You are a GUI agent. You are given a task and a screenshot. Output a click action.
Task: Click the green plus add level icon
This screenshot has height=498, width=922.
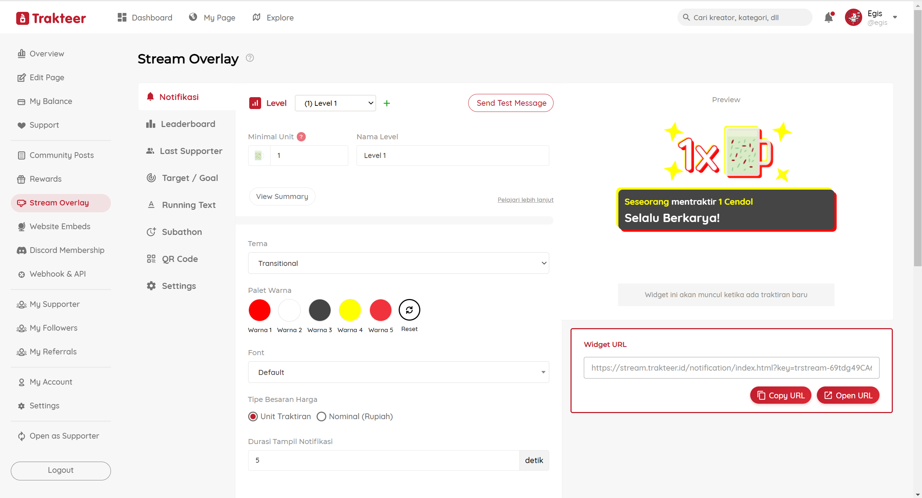387,103
